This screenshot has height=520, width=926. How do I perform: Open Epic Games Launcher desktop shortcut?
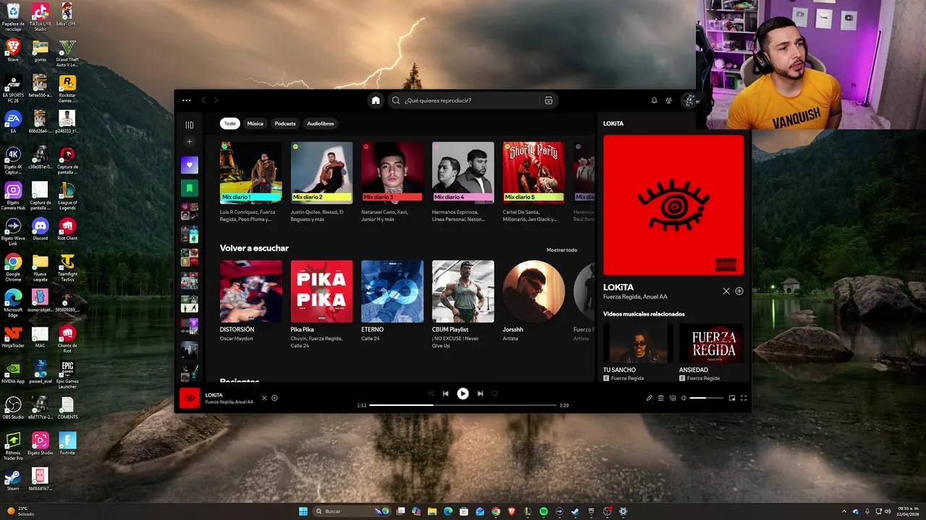(x=67, y=376)
